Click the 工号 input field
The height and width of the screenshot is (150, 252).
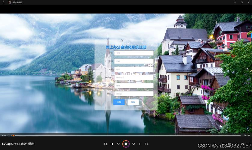coord(134,53)
